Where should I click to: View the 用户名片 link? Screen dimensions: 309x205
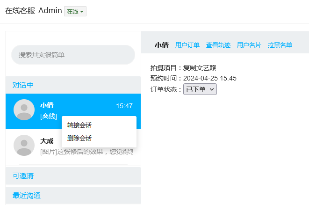click(249, 45)
